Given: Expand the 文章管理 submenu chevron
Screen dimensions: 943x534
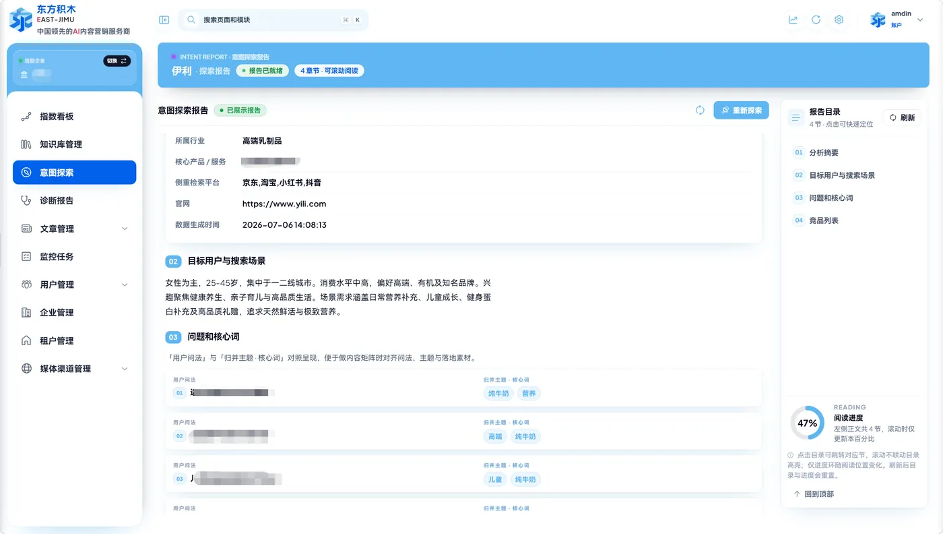Looking at the screenshot, I should (125, 229).
